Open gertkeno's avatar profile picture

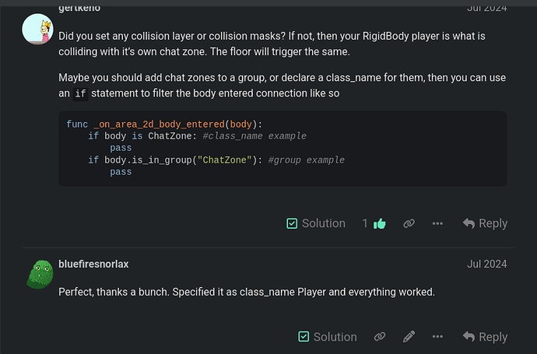37,29
